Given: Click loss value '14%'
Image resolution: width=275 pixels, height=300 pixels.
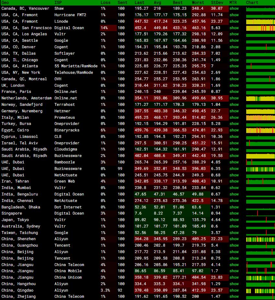Looking at the screenshot, I should tap(104, 28).
